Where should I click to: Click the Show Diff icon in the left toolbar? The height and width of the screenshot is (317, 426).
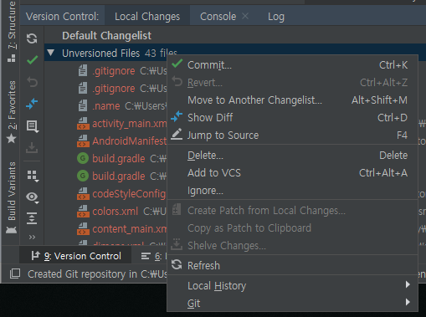(x=32, y=104)
